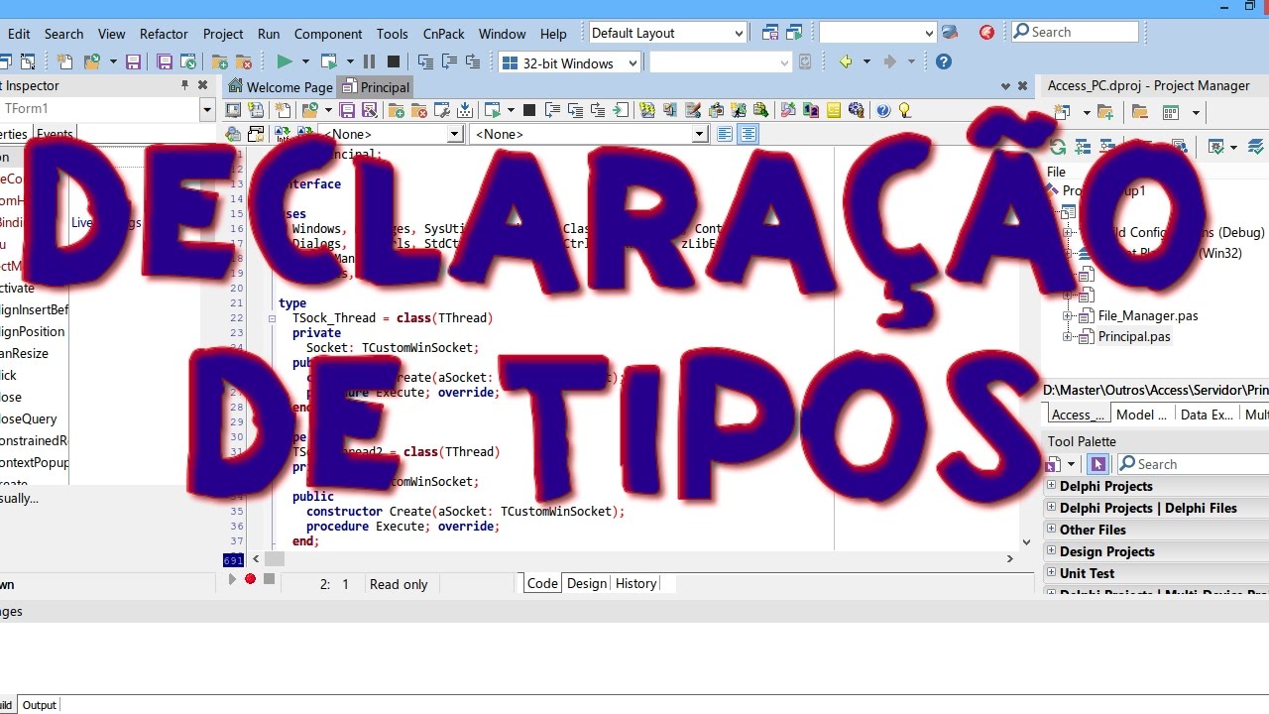Toggle the right alignment button beside None dropdown

749,134
